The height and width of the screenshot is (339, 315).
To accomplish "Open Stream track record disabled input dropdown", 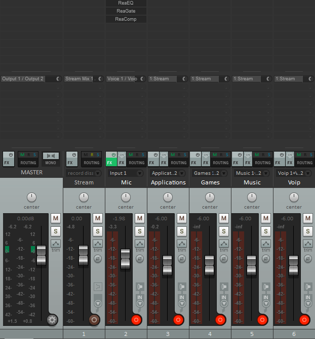I will click(84, 173).
